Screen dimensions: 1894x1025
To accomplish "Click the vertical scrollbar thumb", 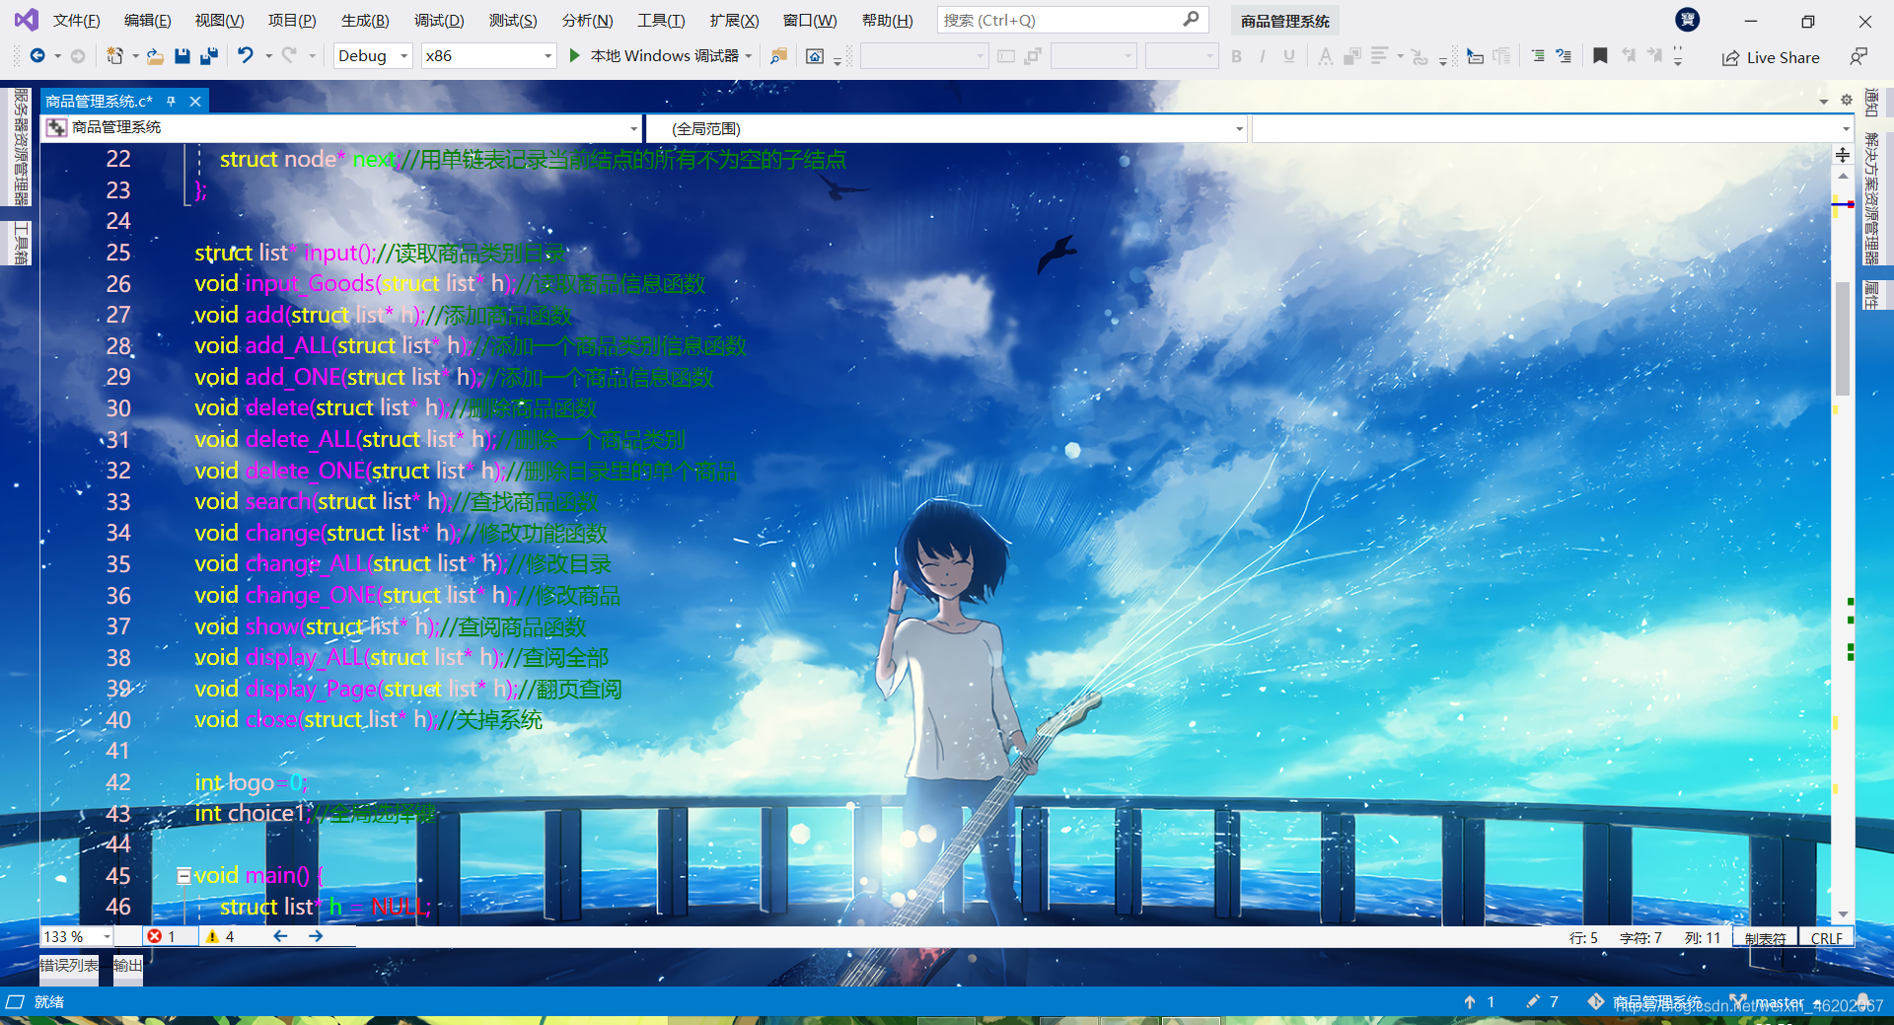I will coord(1842,338).
